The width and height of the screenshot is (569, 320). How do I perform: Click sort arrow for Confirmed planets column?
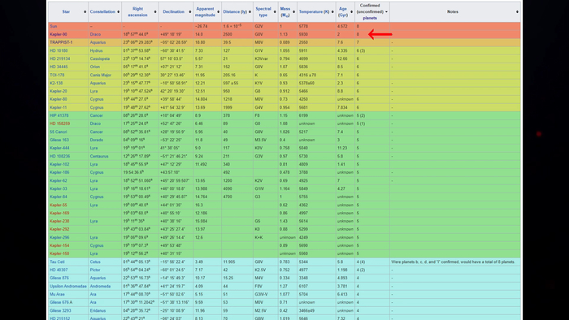click(x=386, y=12)
